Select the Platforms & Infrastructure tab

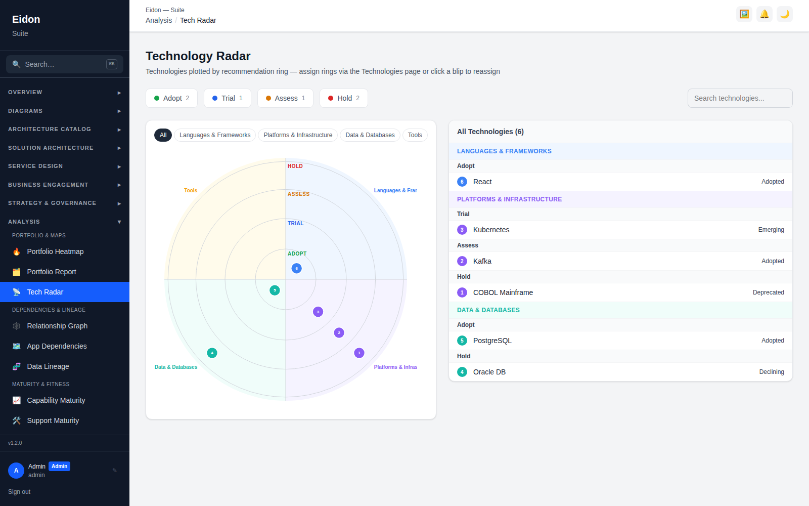[x=298, y=135]
